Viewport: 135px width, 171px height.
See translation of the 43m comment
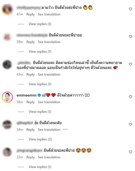49,74
